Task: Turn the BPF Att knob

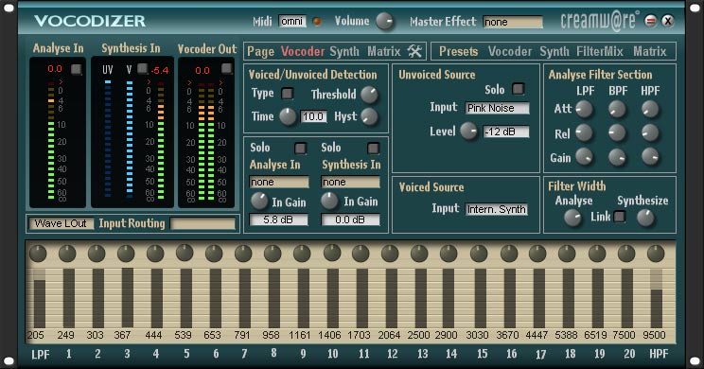Action: (617, 109)
